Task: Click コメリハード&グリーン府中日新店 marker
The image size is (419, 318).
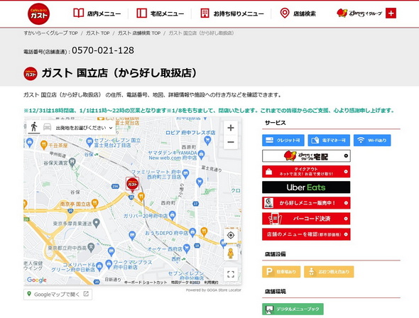Action: point(99,266)
